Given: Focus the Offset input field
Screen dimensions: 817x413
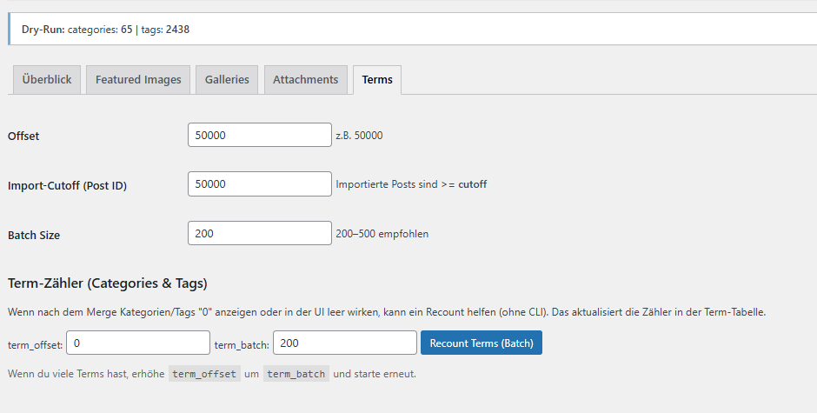Looking at the screenshot, I should (x=259, y=135).
